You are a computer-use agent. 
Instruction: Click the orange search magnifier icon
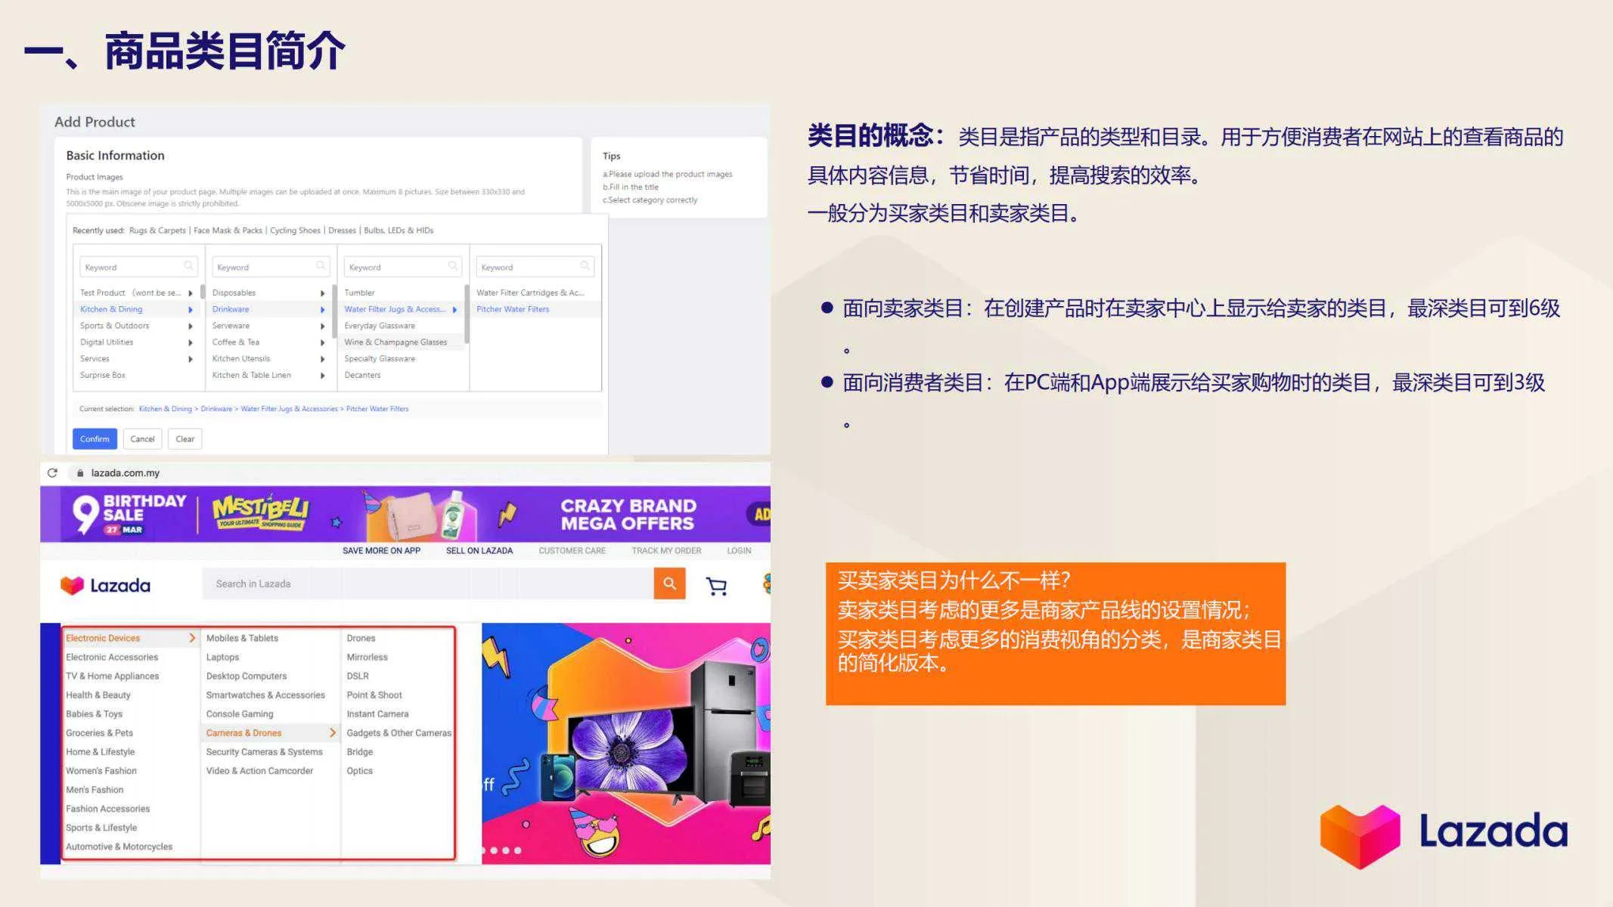pos(668,584)
